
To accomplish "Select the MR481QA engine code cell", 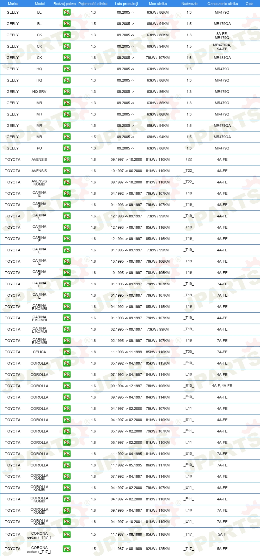I will click(222, 58).
